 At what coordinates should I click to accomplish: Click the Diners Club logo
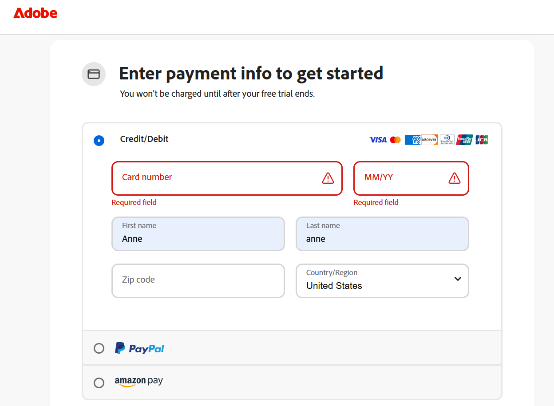pyautogui.click(x=447, y=140)
